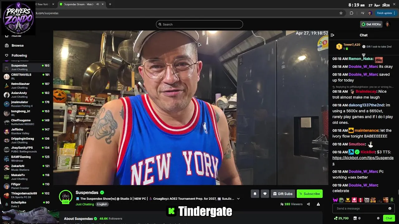Send message with the green Chat button
The height and width of the screenshot is (224, 399).
(389, 218)
